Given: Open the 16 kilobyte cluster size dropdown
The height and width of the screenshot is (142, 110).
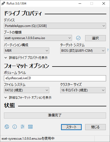Looking at the screenshot, I should click(x=83, y=90).
